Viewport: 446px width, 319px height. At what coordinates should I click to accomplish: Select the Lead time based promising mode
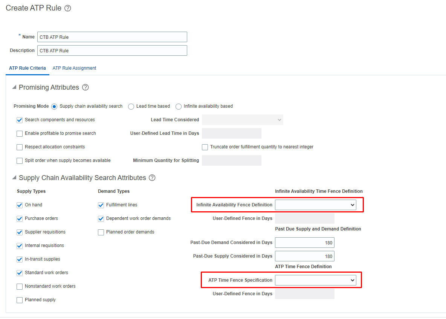point(131,107)
